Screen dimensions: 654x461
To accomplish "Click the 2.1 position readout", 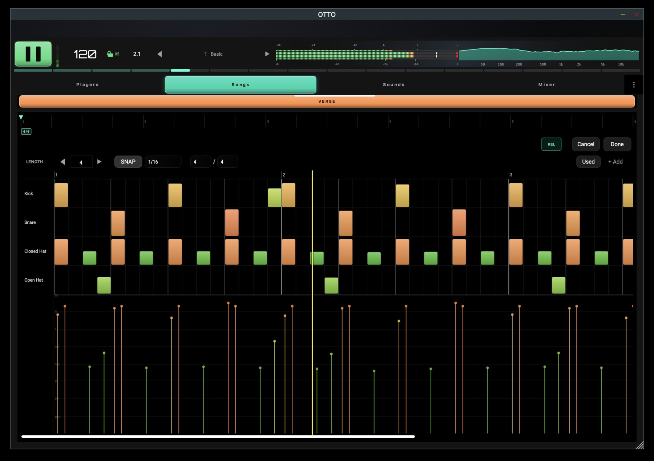I will coord(137,54).
